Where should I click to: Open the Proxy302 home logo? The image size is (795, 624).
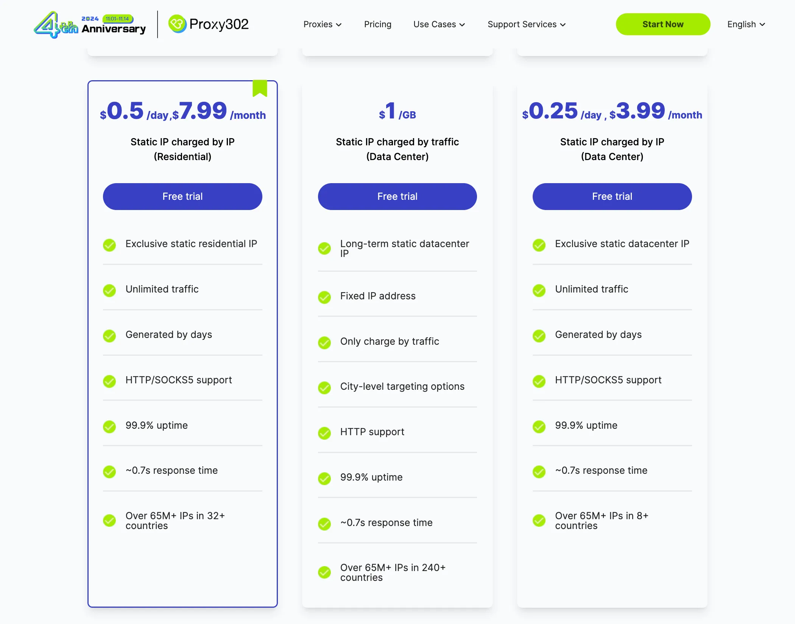click(209, 24)
